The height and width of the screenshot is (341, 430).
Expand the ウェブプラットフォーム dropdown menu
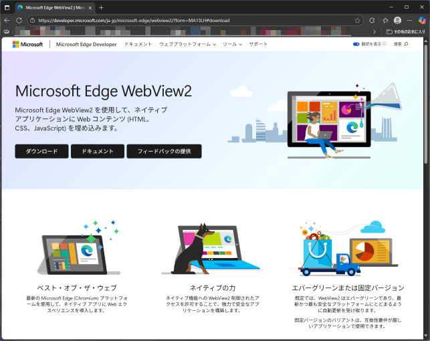(187, 44)
